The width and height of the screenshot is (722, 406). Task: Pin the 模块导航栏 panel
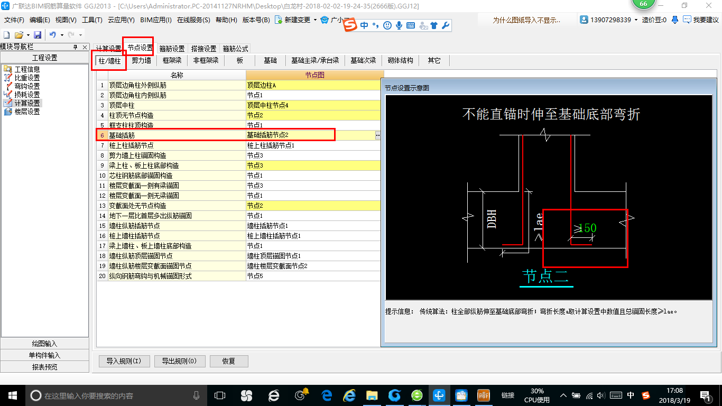pos(75,47)
